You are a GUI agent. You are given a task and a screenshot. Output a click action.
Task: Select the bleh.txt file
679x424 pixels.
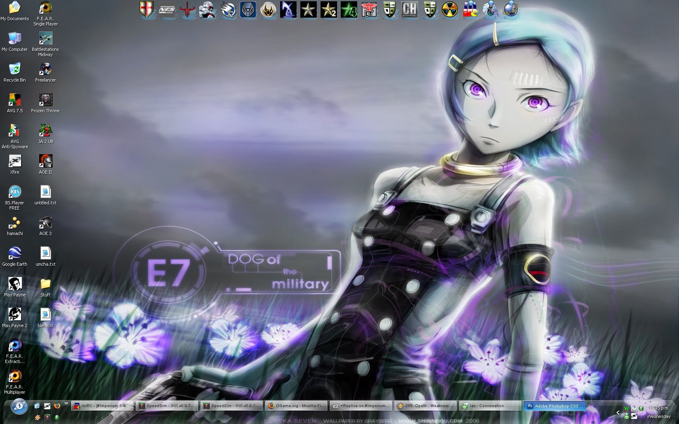click(45, 318)
